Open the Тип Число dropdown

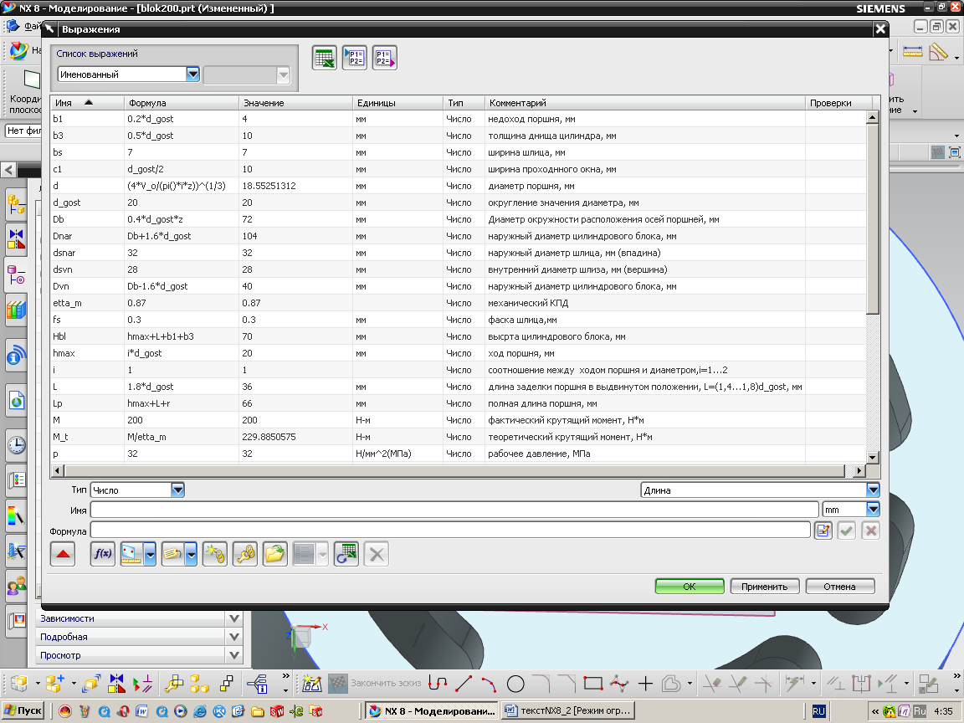[x=177, y=490]
